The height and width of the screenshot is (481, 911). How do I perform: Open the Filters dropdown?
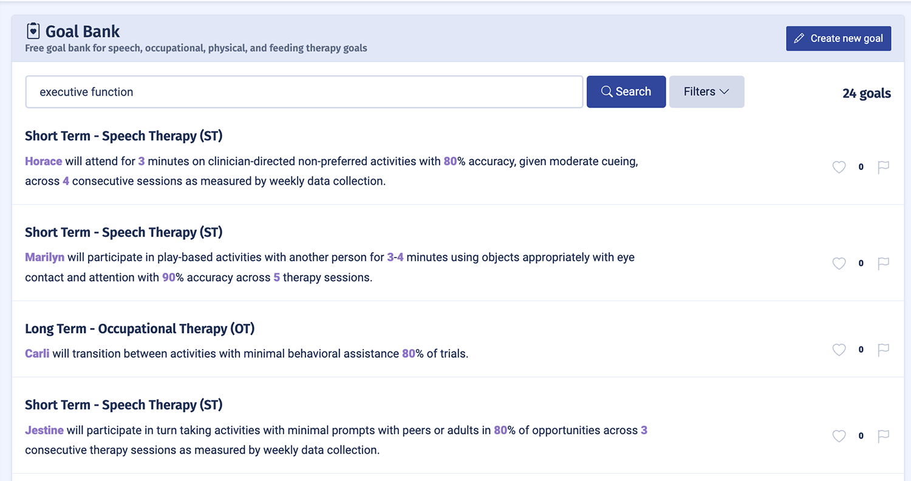coord(706,92)
